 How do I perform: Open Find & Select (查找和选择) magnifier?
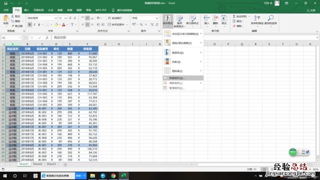pyautogui.click(x=270, y=20)
